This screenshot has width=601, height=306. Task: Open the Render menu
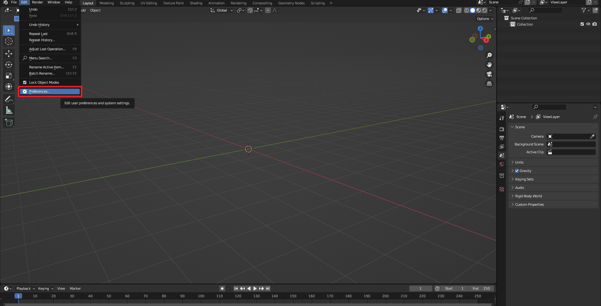[x=37, y=2]
